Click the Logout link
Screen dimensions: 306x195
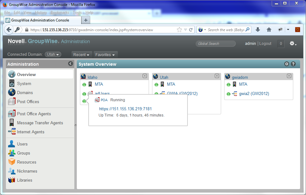(x=265, y=43)
